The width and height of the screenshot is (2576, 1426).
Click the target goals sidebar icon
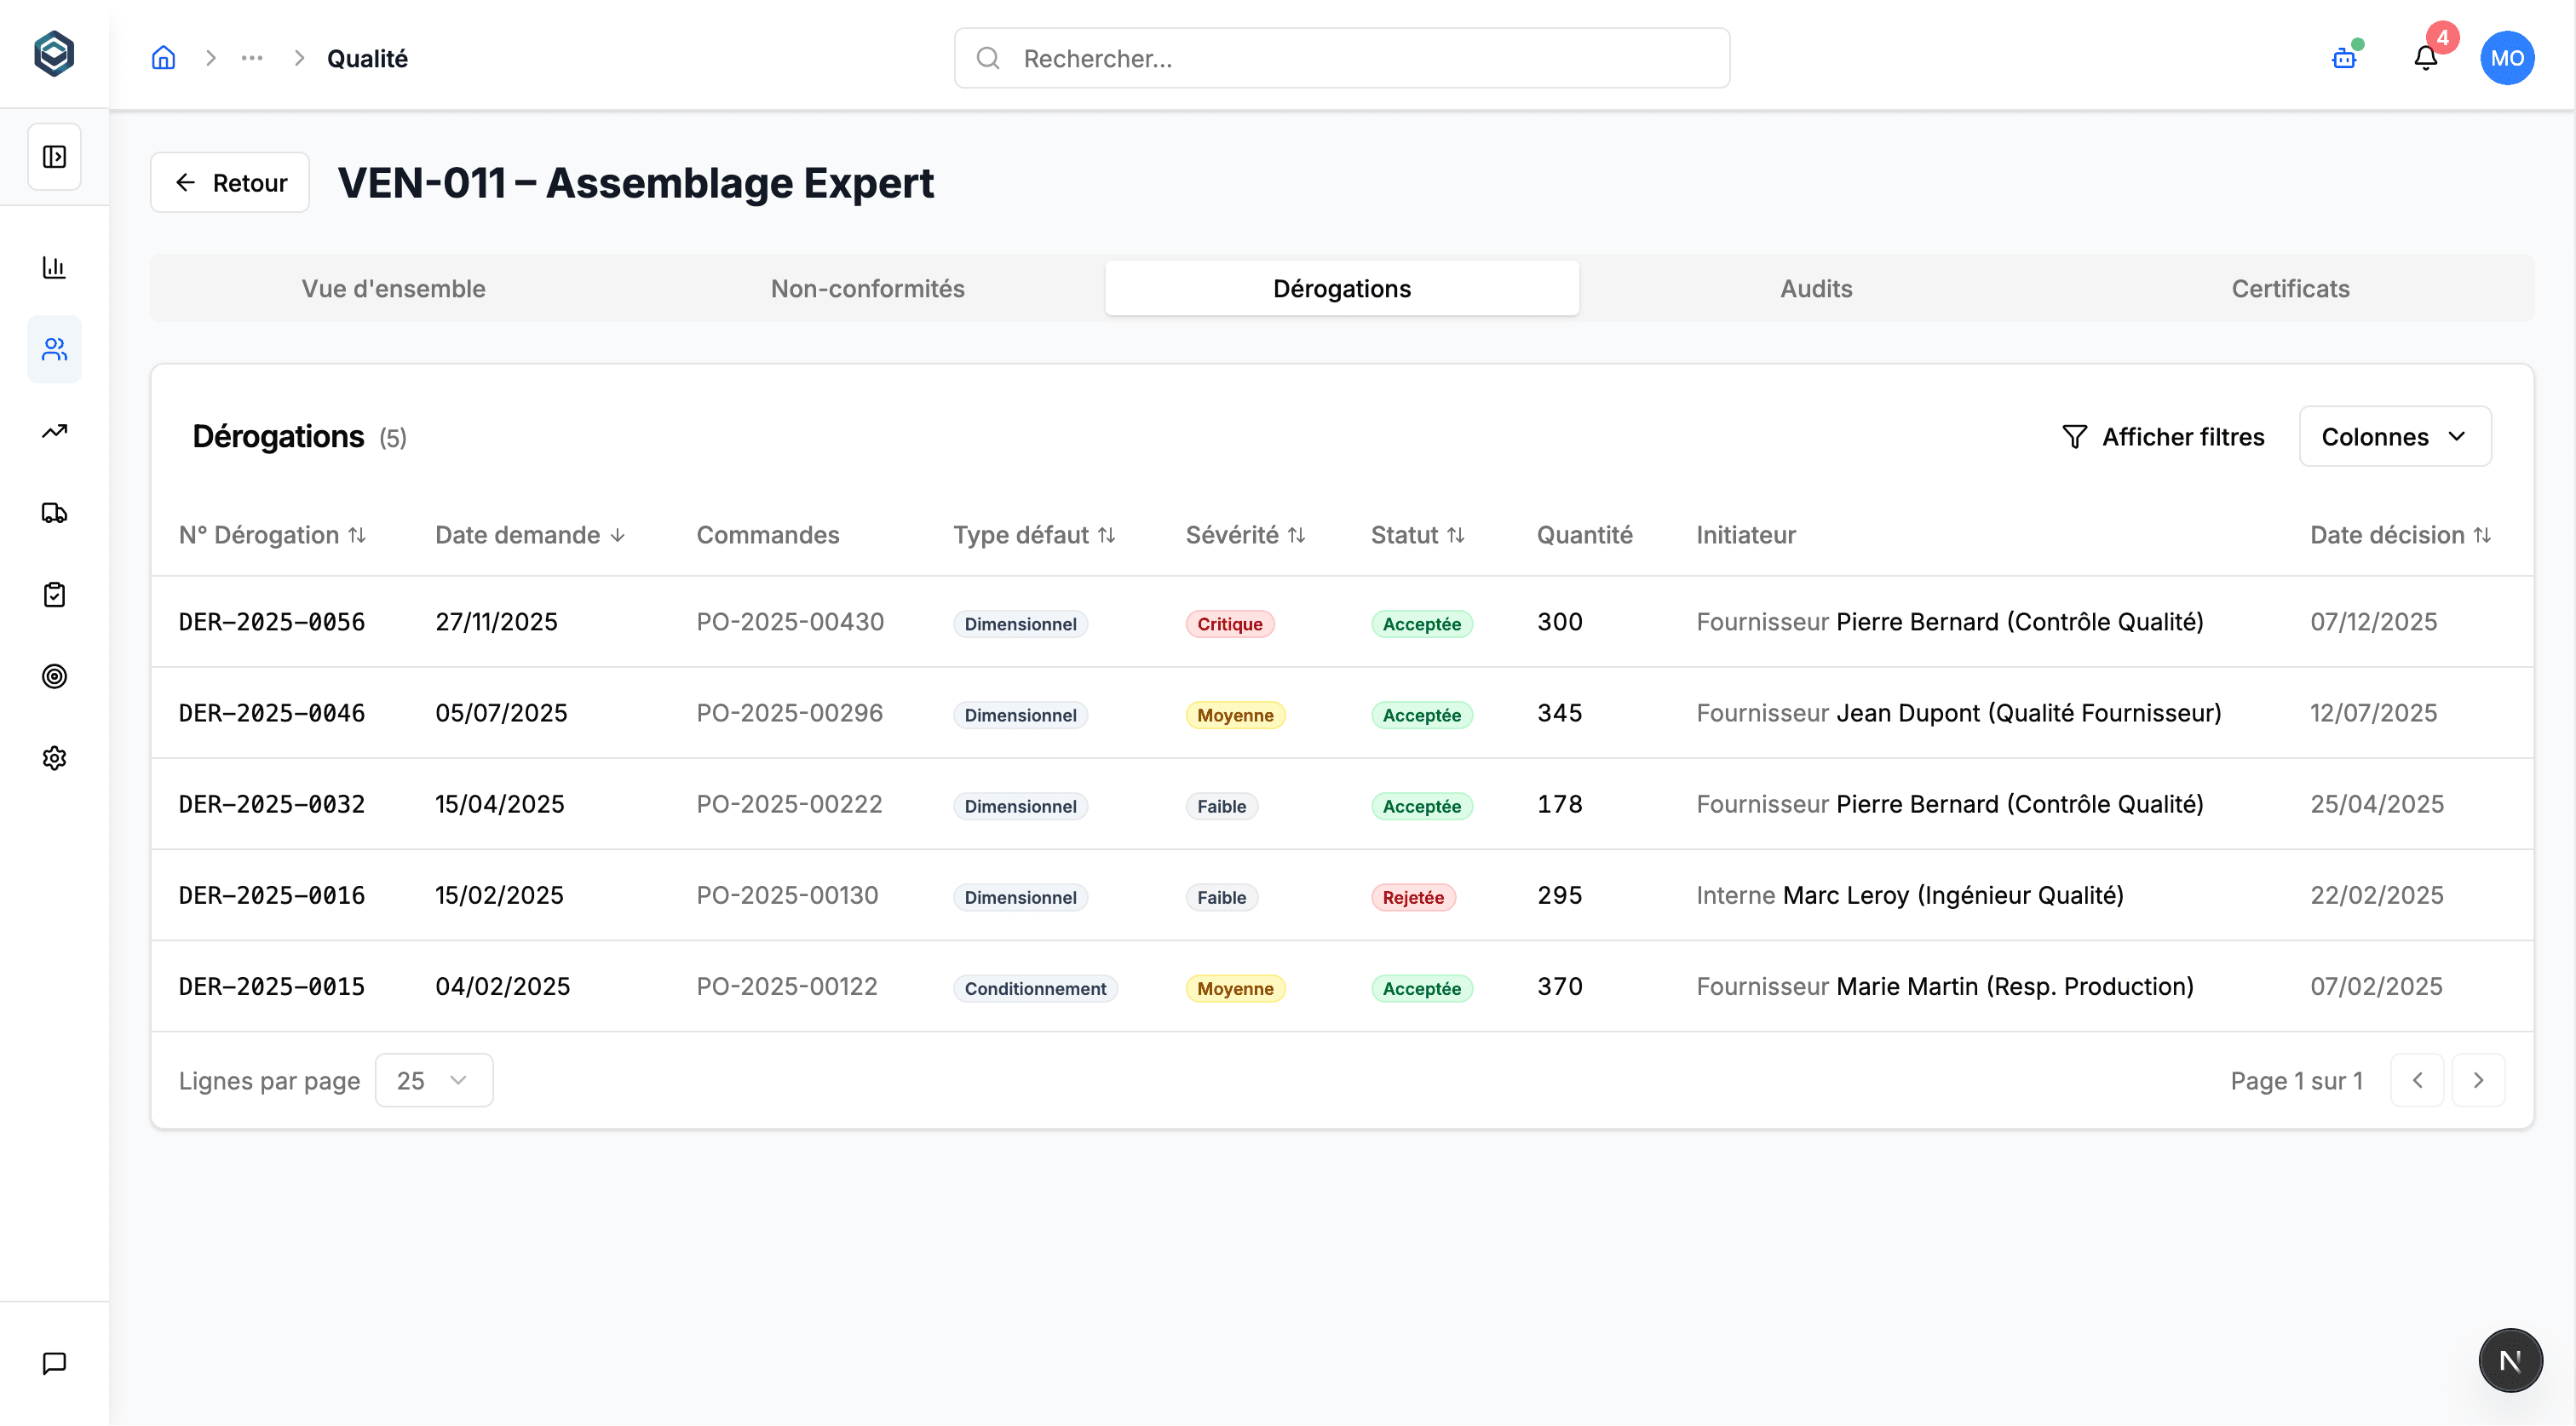click(x=54, y=677)
